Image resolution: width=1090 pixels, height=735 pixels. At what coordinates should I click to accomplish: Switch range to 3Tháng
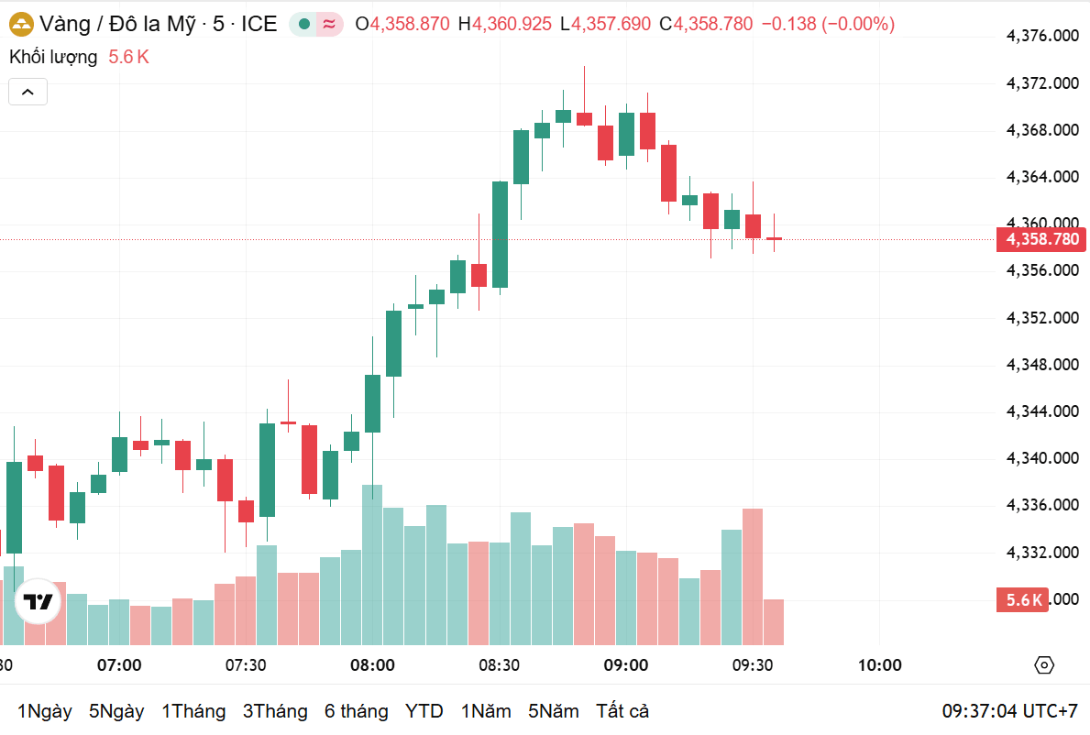[x=275, y=711]
